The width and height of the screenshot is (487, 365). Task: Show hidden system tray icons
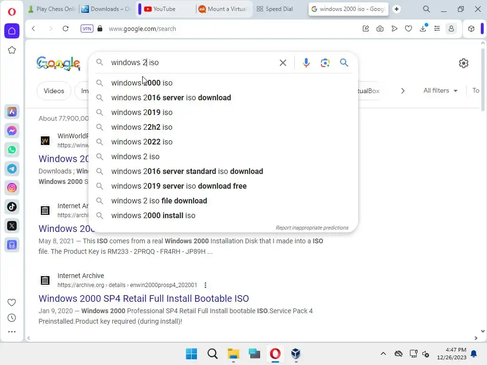pos(383,354)
